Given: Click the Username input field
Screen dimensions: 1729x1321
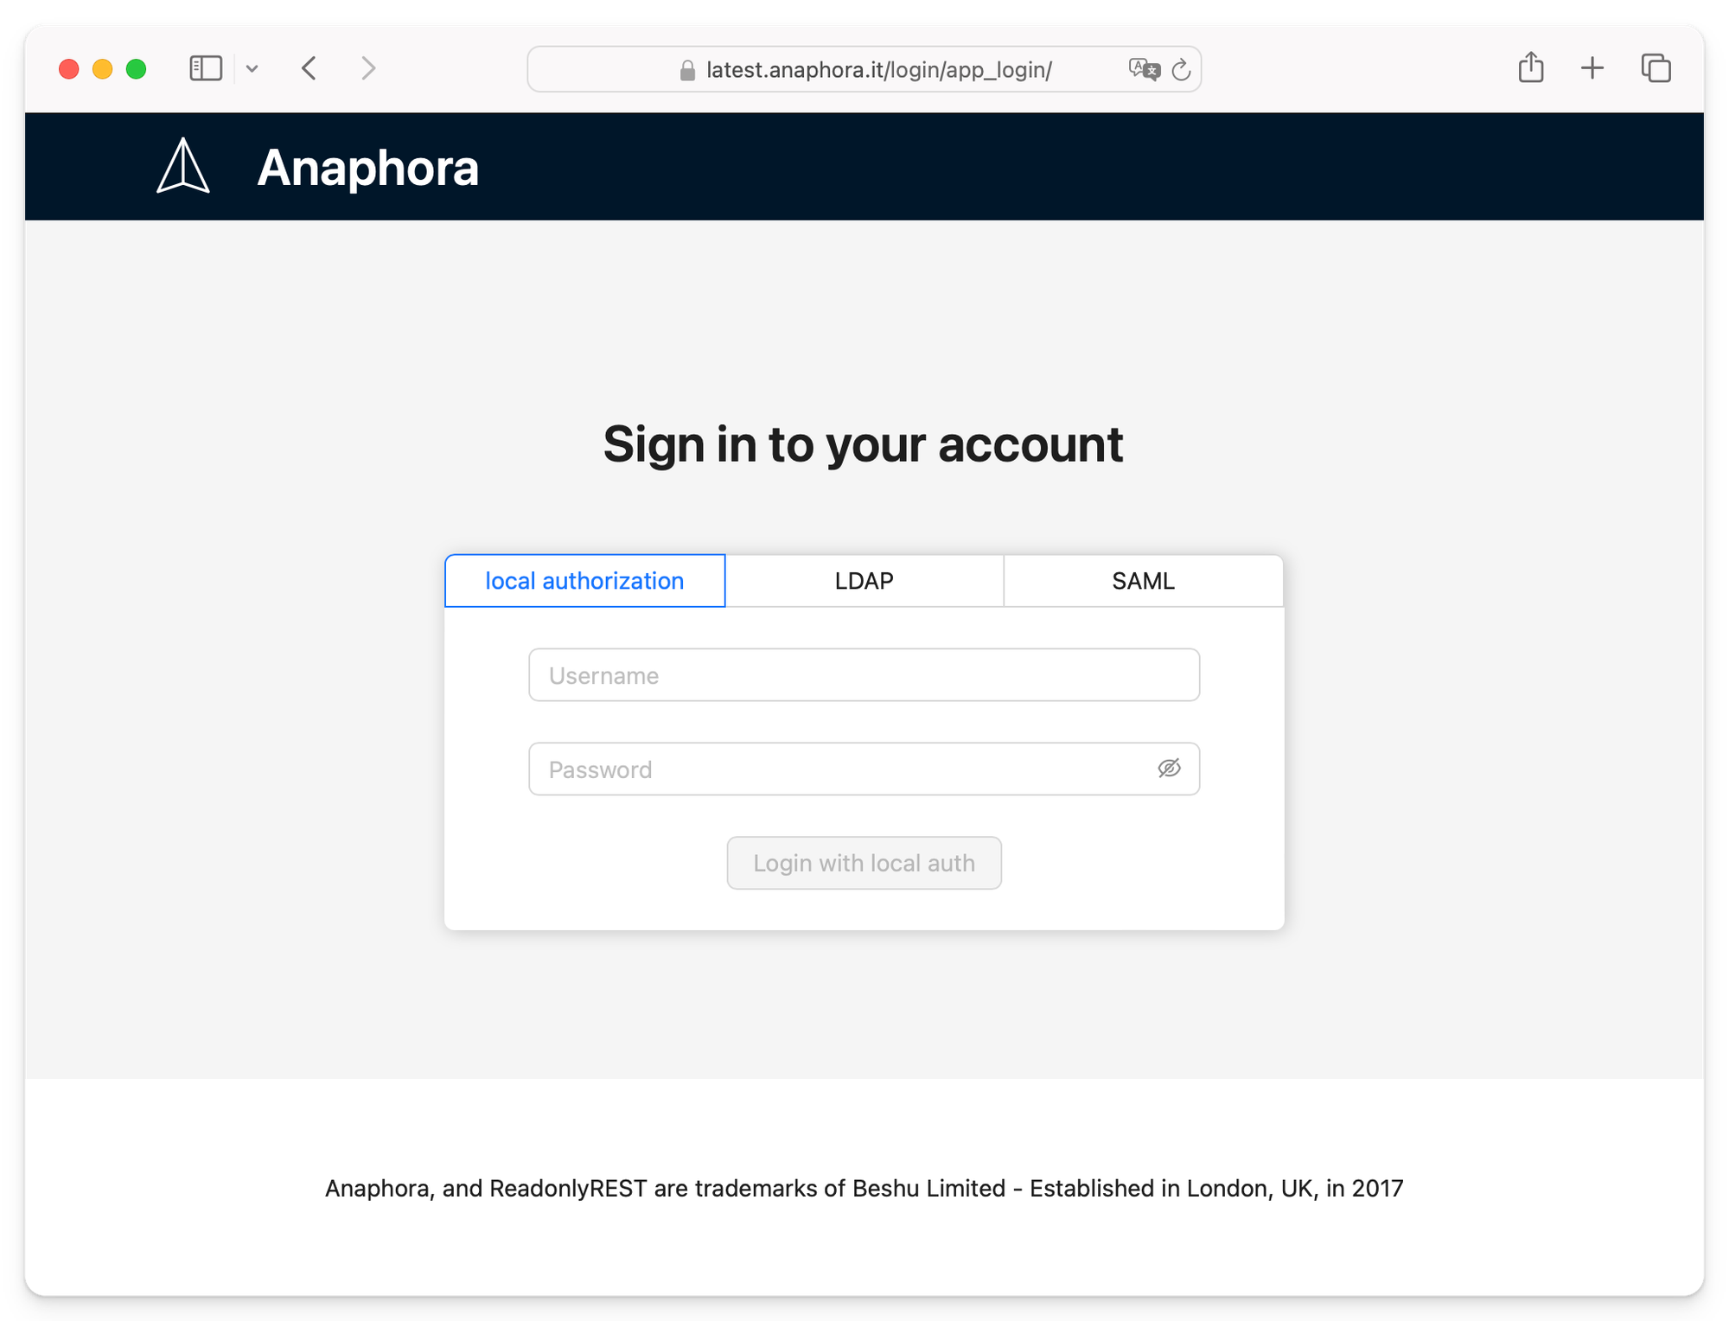Looking at the screenshot, I should (x=863, y=676).
